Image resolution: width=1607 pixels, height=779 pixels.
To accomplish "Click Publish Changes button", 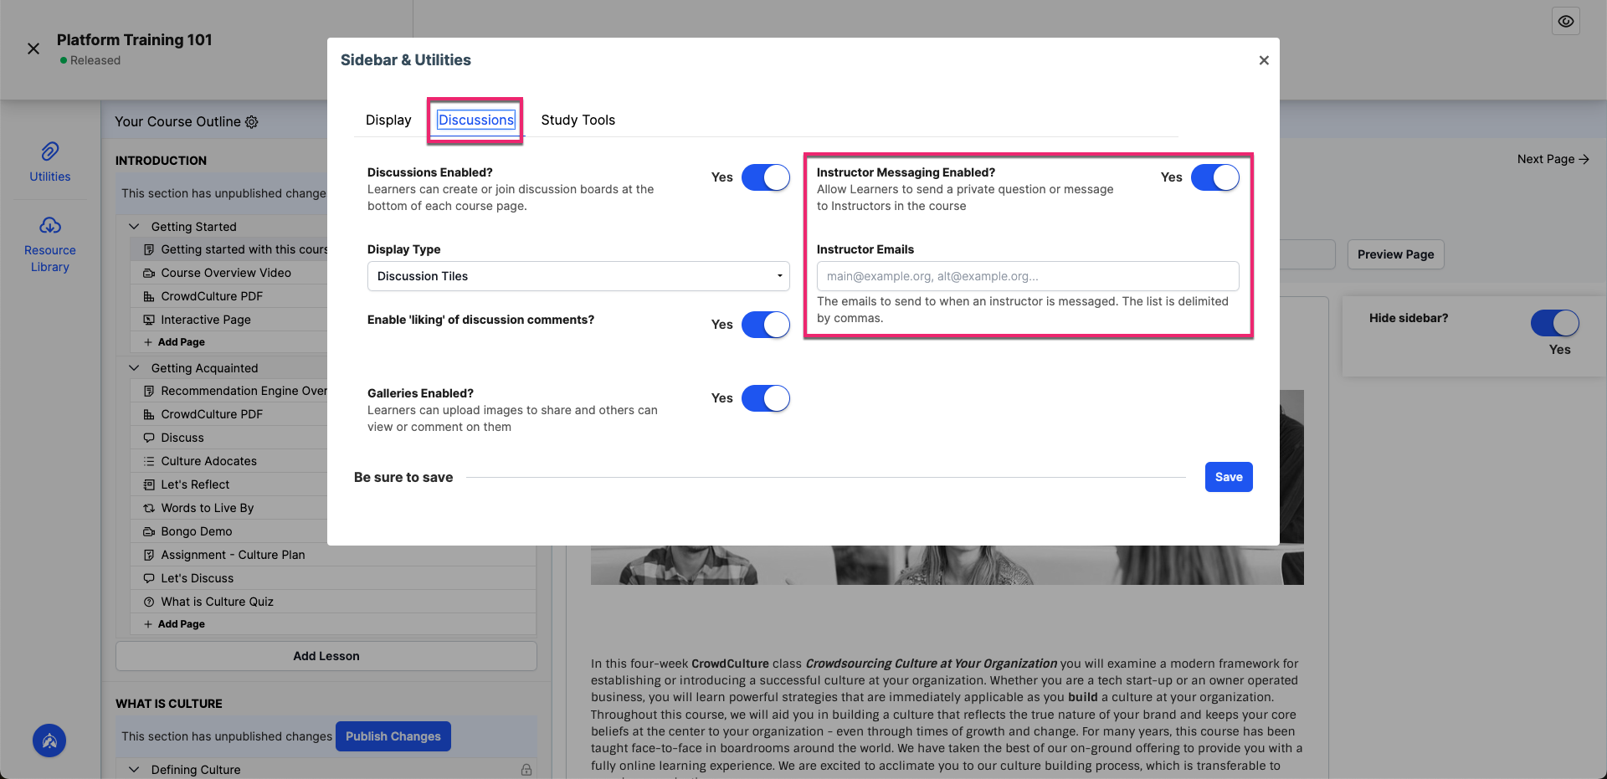I will click(x=393, y=736).
